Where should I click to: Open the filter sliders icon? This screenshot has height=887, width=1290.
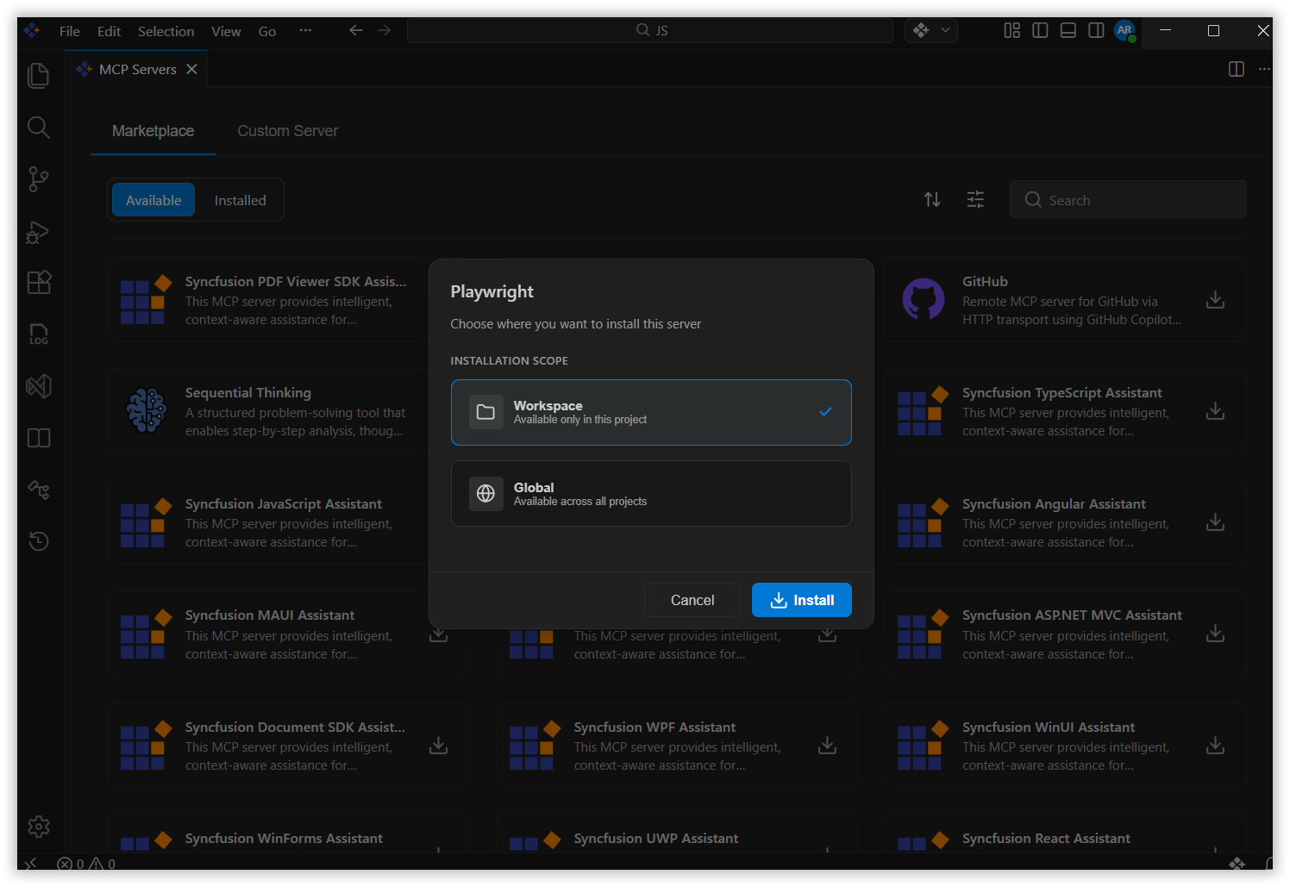[x=975, y=200]
